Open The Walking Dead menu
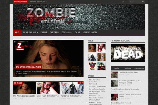 point(29,32)
